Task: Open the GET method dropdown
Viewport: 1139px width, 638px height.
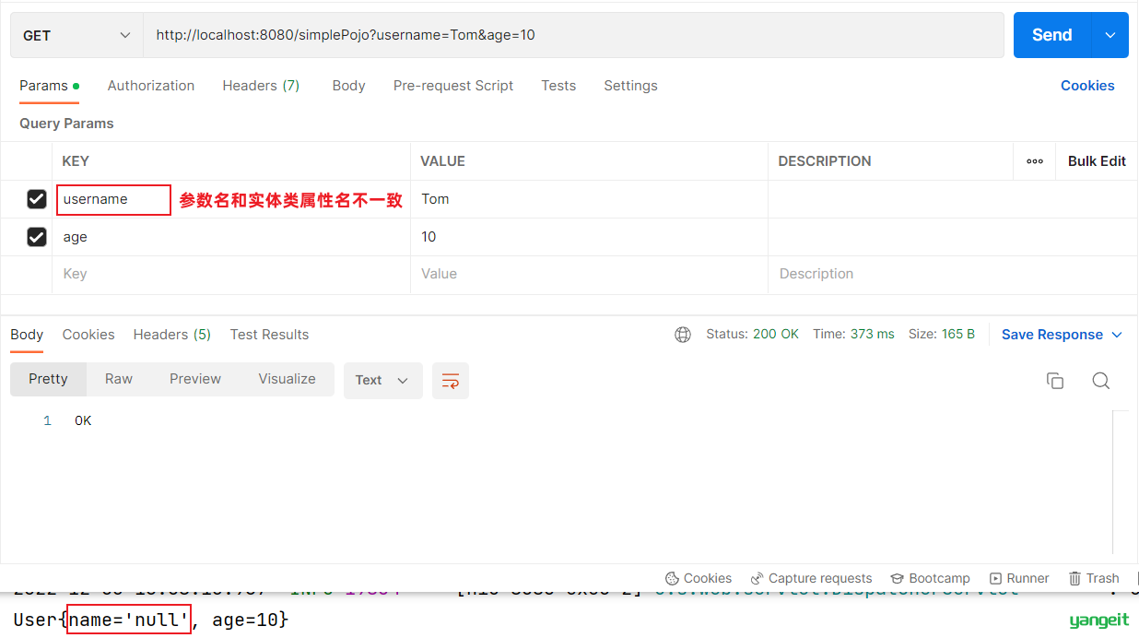Action: tap(76, 35)
